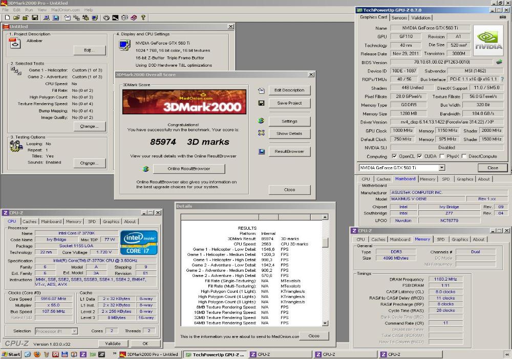This screenshot has height=359, width=512.
Task: Open the Processor #1 selection dropdown in CPU-Z
Action: click(74, 331)
